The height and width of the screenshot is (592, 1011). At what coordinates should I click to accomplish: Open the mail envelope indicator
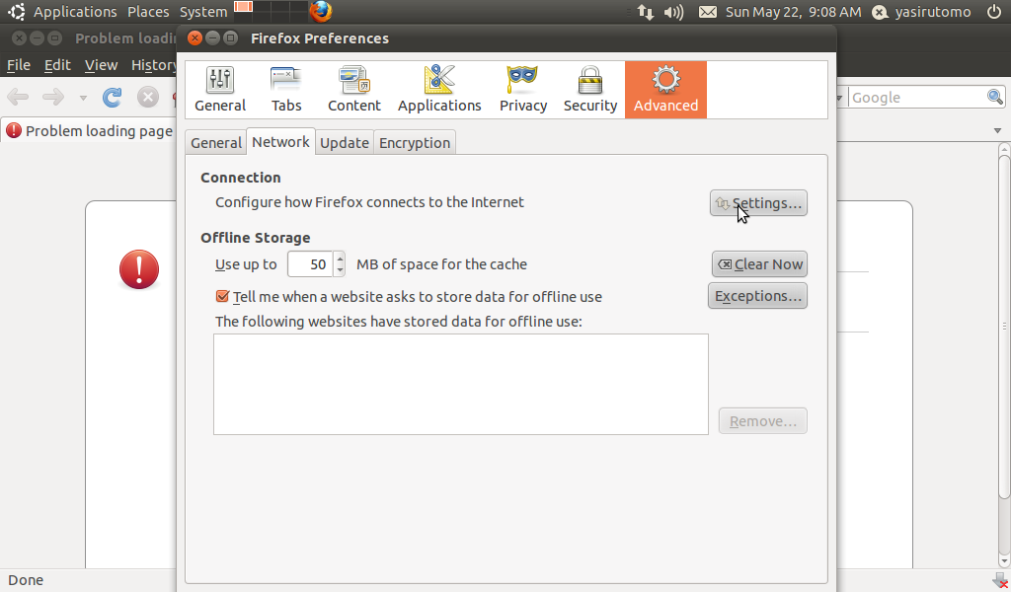click(x=707, y=12)
